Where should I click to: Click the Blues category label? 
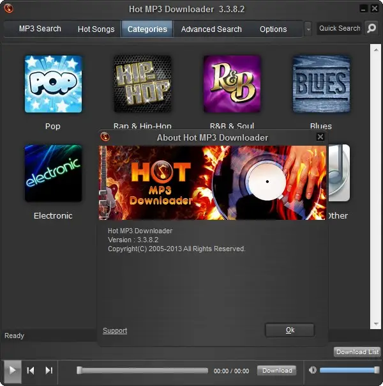coord(321,126)
